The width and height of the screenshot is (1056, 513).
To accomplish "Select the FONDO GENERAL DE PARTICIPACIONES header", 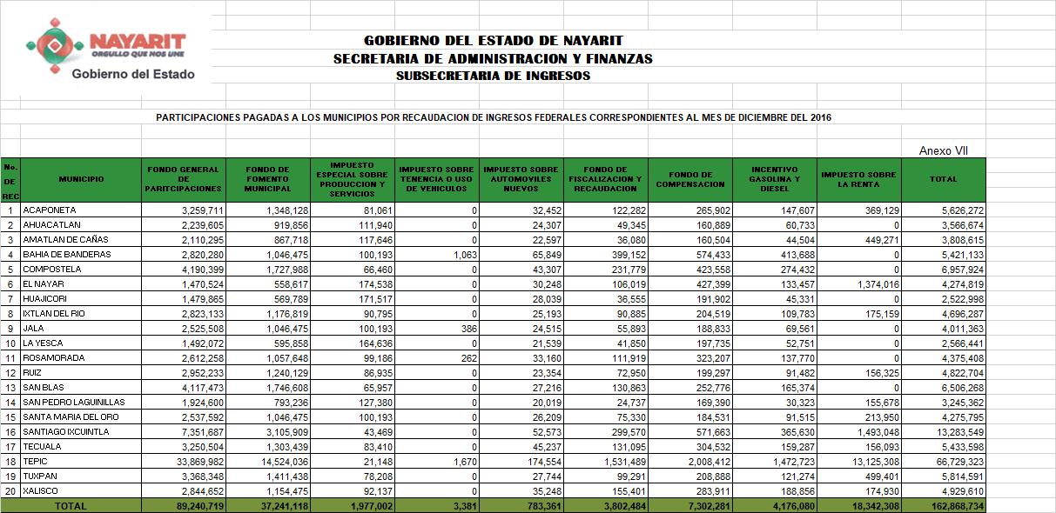I will coord(184,179).
